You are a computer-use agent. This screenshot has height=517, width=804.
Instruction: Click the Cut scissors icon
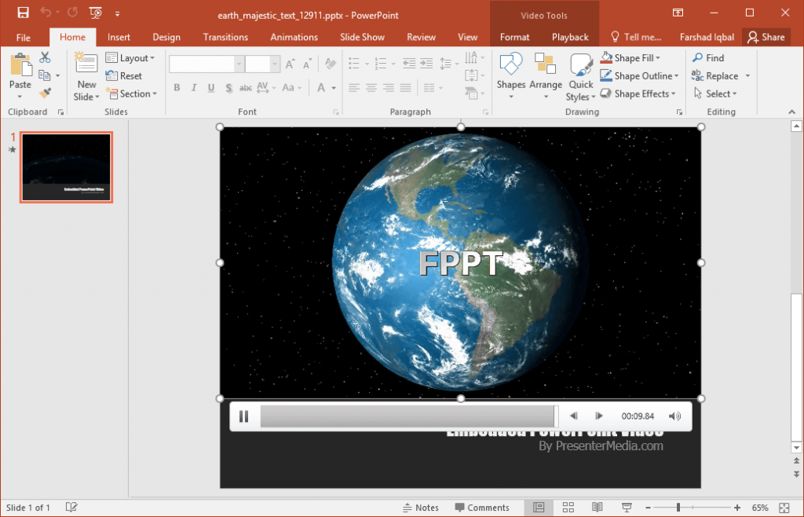[44, 57]
